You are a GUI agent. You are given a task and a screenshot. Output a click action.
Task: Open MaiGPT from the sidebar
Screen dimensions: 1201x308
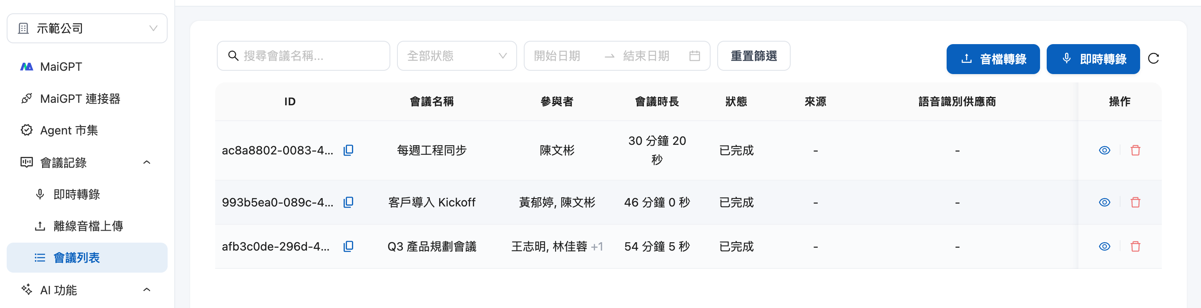[x=87, y=67]
